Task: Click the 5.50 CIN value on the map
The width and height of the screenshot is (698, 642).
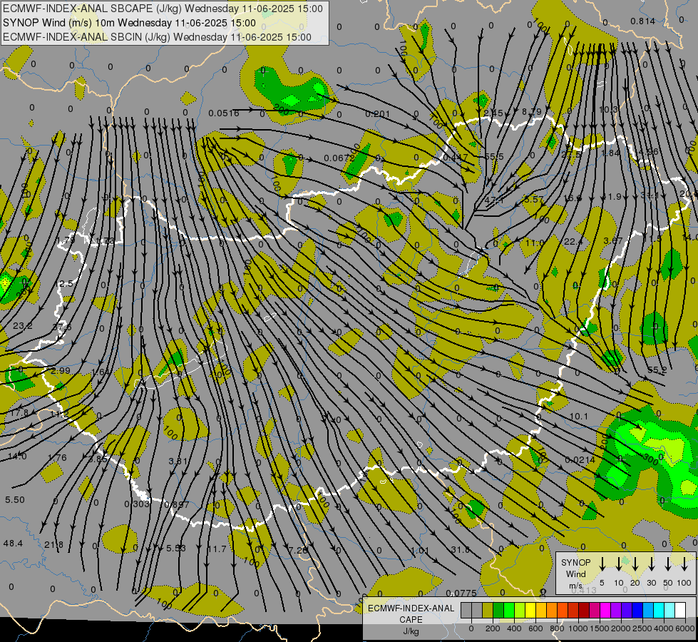Action: pos(15,500)
